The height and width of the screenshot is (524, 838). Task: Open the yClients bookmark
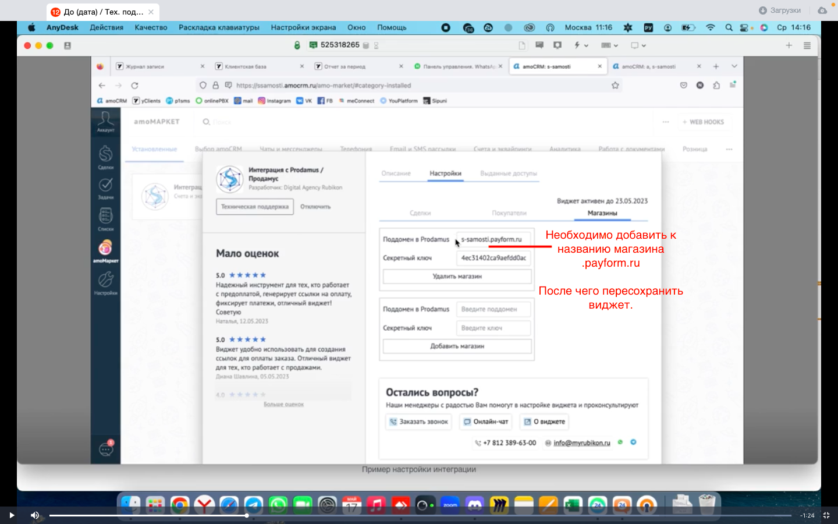tap(147, 101)
